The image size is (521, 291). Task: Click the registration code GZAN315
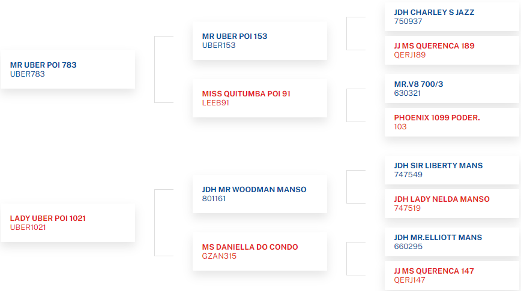tap(219, 256)
